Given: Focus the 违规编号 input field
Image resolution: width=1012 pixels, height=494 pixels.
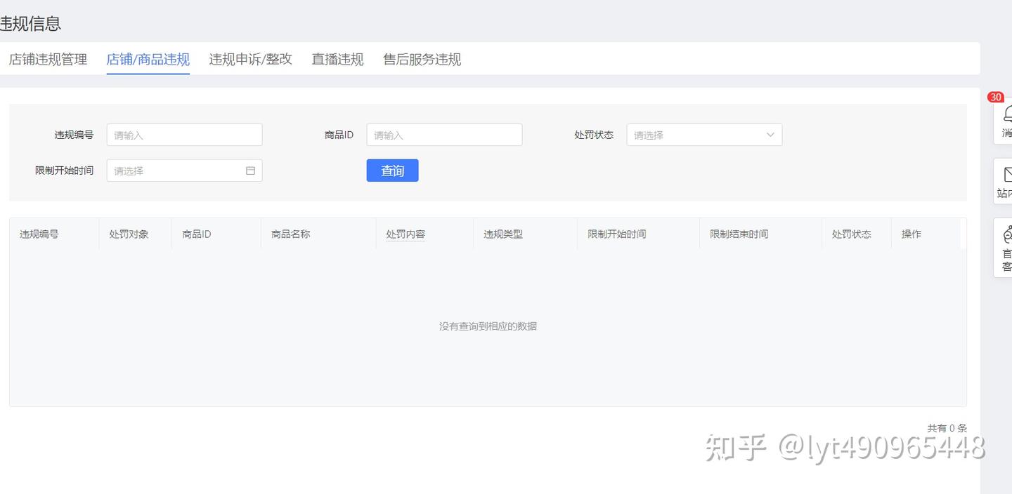Looking at the screenshot, I should coord(184,135).
